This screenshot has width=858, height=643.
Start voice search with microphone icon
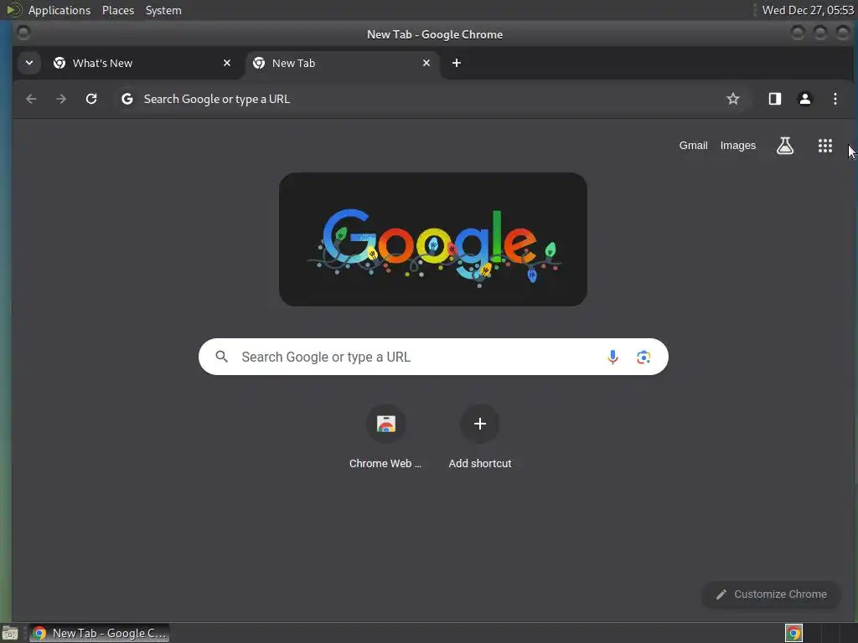pyautogui.click(x=612, y=357)
